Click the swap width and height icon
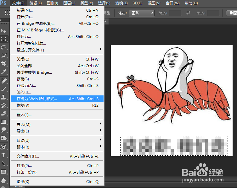237x188 pixels. [188, 13]
